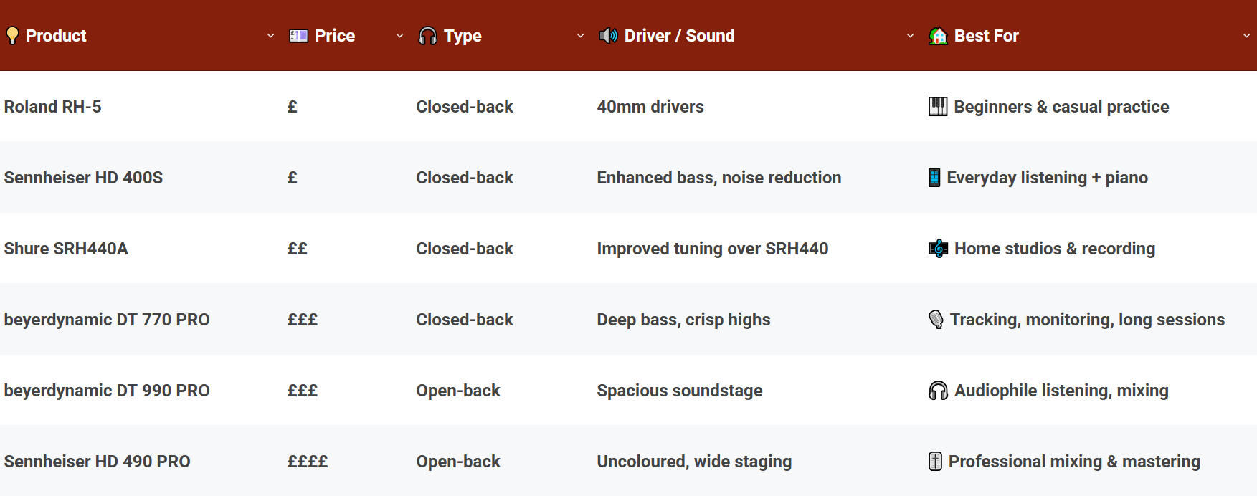1257x496 pixels.
Task: Select the headphones icon in the Type header
Action: pos(427,35)
